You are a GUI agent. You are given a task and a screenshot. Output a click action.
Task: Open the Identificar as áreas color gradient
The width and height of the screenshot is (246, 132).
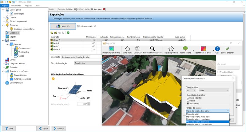pos(203,49)
